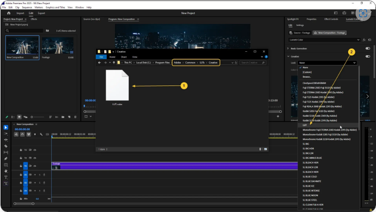
Task: Click the New Bin folder icon at project panel bottom
Action: pos(63,117)
